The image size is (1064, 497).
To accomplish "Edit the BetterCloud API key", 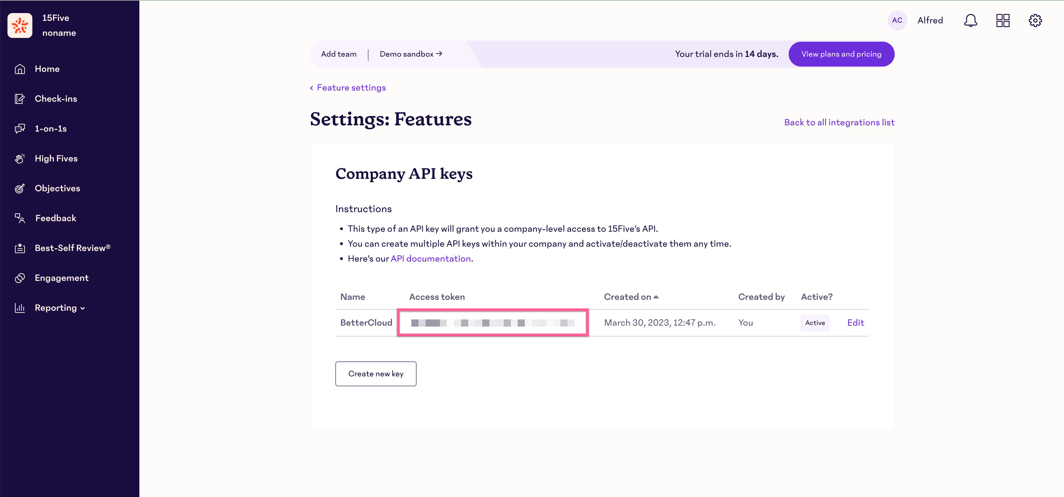I will (856, 323).
